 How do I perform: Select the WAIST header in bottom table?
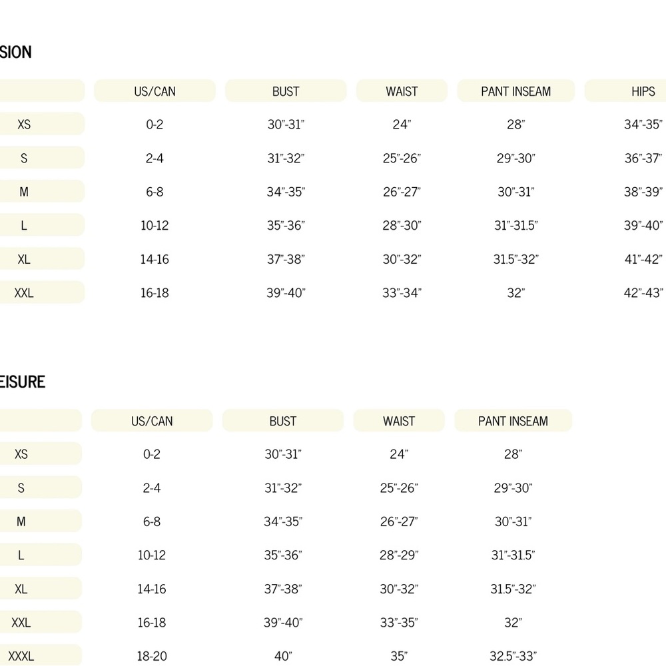pyautogui.click(x=399, y=420)
